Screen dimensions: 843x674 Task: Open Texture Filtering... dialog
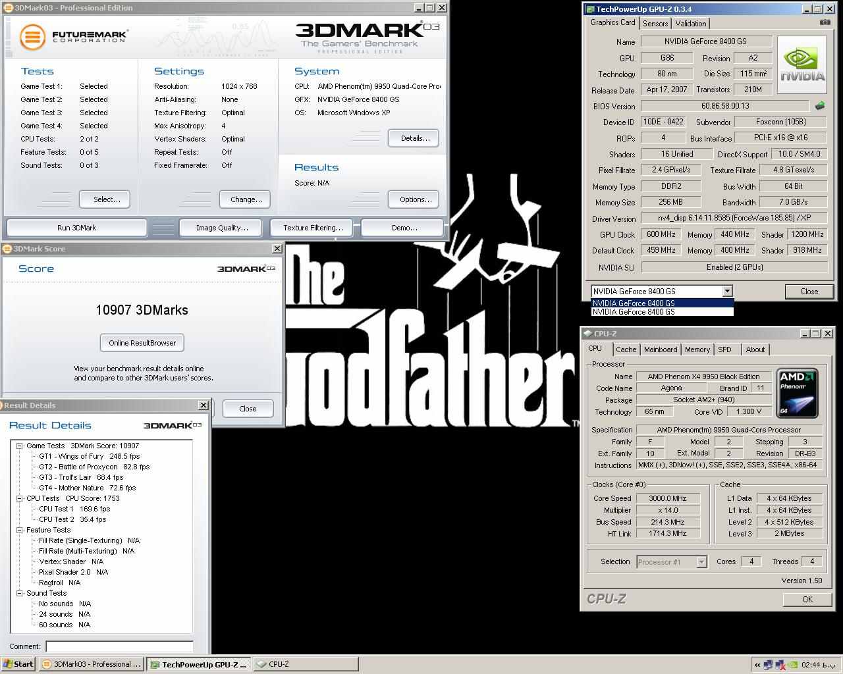click(313, 228)
